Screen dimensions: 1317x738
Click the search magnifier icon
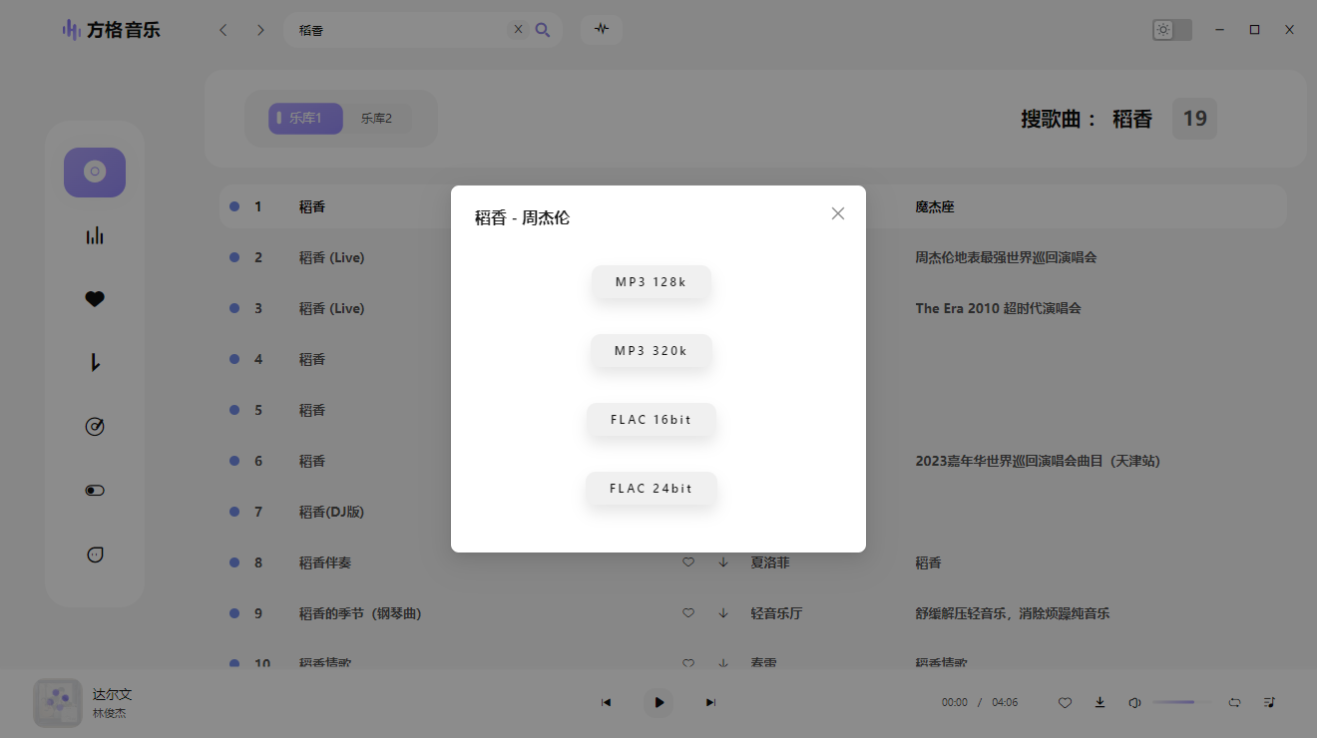tap(543, 30)
